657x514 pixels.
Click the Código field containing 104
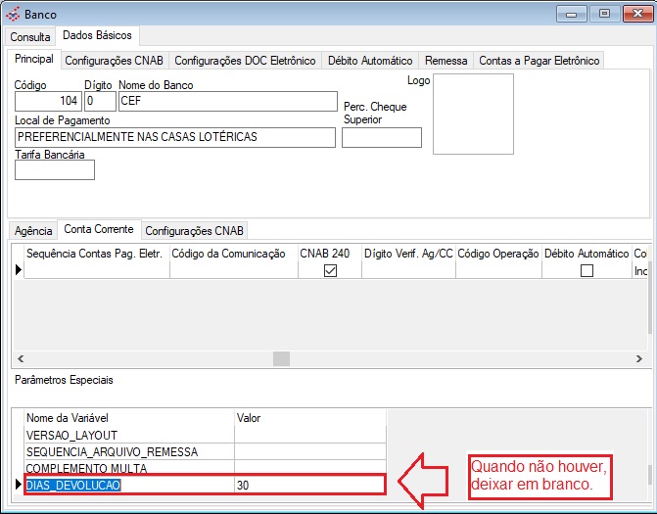point(48,100)
